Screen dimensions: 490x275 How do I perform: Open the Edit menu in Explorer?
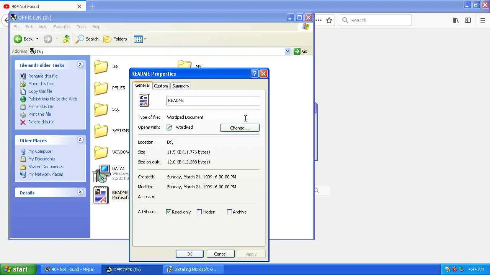coord(29,27)
